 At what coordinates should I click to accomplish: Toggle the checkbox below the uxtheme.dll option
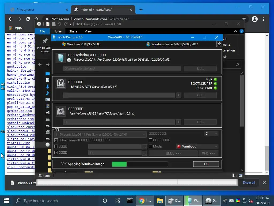coord(56,146)
